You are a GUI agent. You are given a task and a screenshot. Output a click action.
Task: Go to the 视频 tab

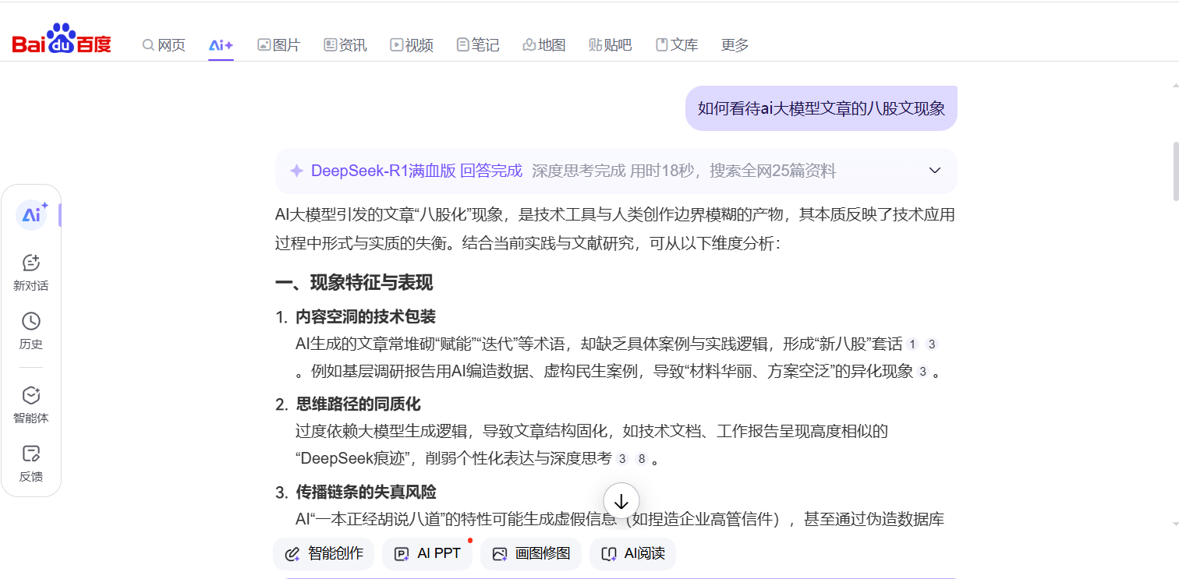pos(412,45)
